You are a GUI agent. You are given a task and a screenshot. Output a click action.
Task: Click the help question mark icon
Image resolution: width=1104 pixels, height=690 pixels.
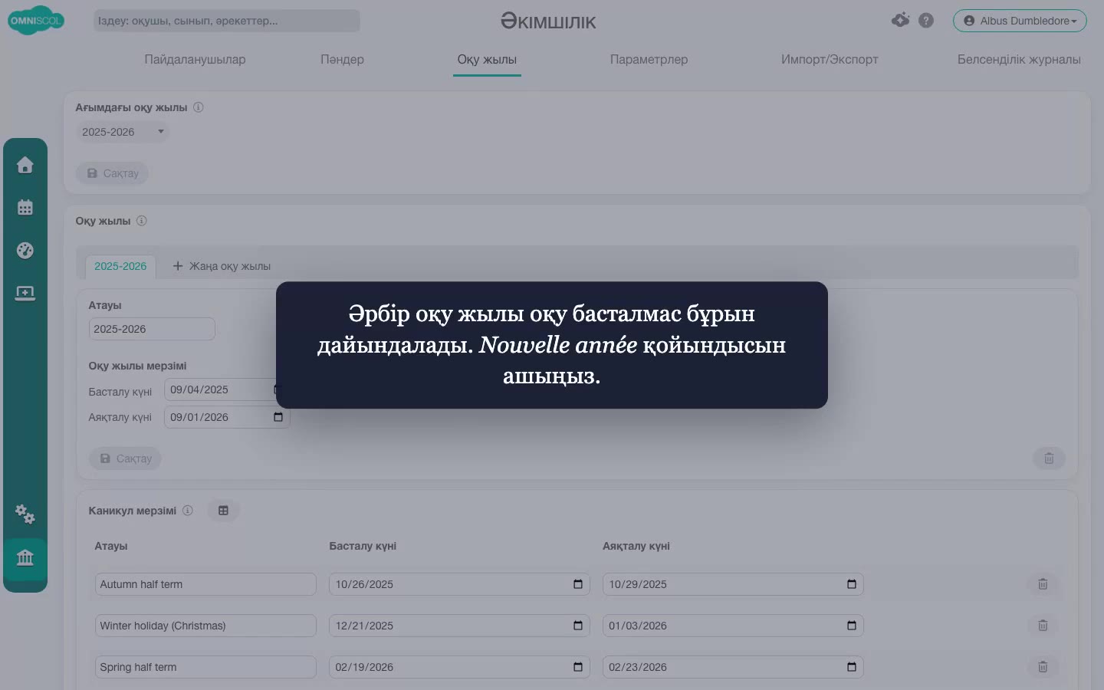tap(926, 21)
